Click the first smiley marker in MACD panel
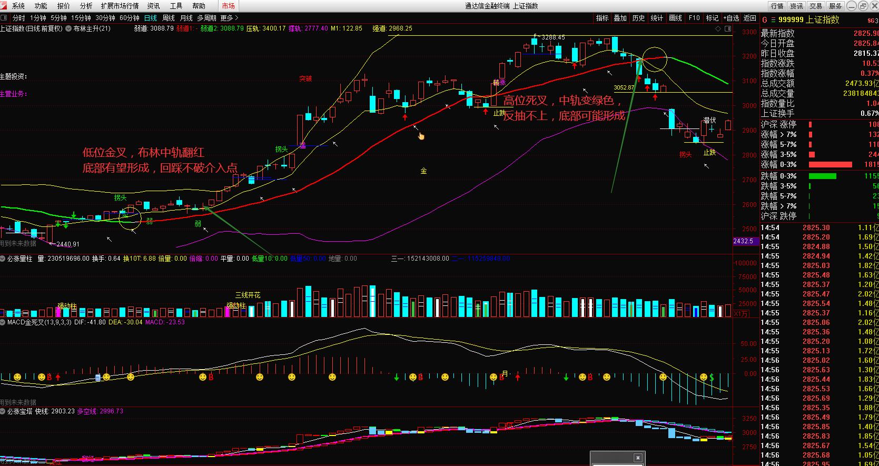This screenshot has height=466, width=879. (17, 377)
